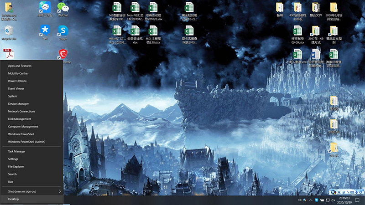Click the settings gear on IME toolbar
Viewport: 365px width, 205px height.
tap(360, 192)
